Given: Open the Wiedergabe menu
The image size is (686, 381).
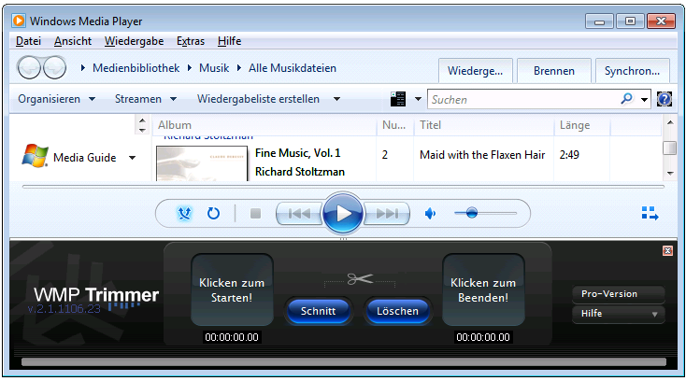Looking at the screenshot, I should point(134,41).
